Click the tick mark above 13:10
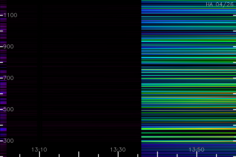This screenshot has height=157, width=236. tap(39, 154)
